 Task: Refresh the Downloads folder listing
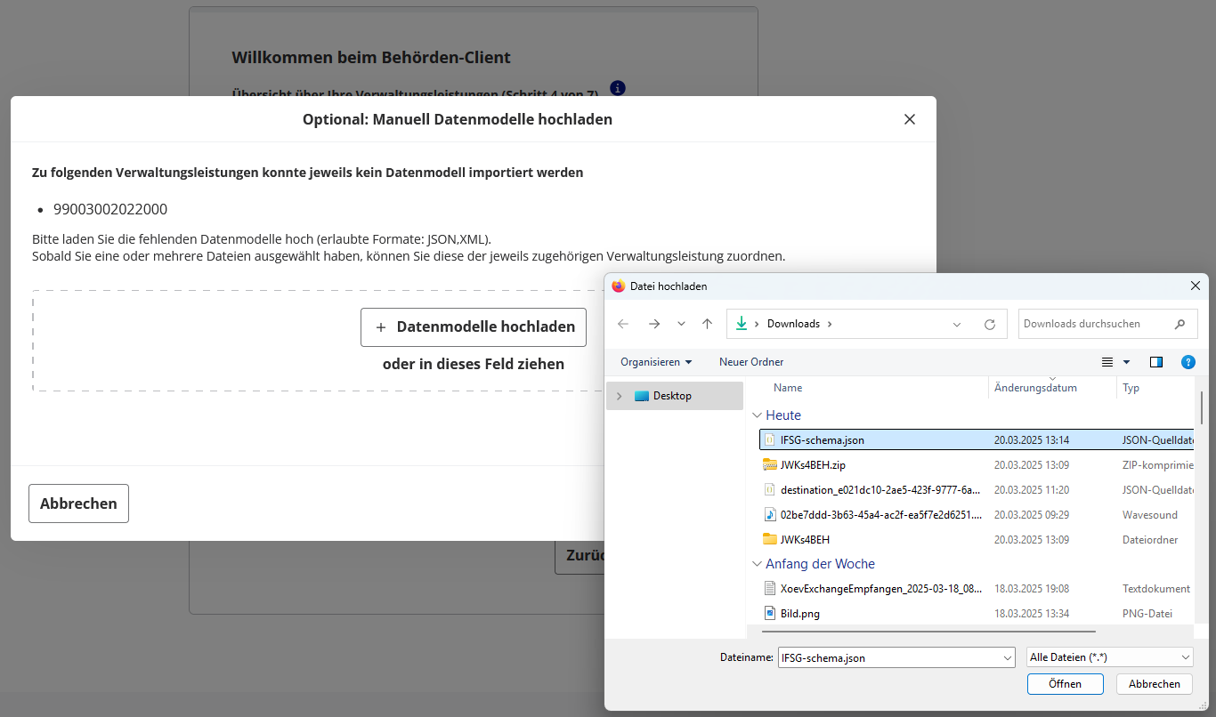pos(989,325)
